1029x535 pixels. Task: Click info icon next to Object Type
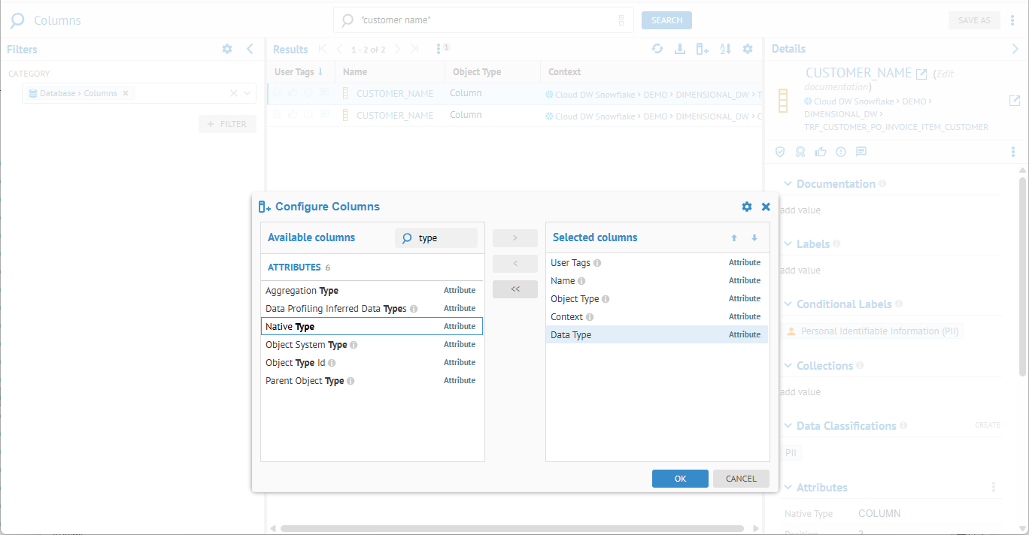click(x=606, y=299)
